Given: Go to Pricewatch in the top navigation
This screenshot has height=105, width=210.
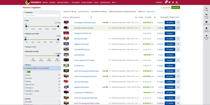Looking at the screenshot, I should point(76,2).
